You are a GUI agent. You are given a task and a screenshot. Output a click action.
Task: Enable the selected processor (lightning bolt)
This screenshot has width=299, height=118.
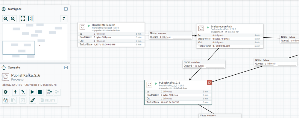coord(16,92)
